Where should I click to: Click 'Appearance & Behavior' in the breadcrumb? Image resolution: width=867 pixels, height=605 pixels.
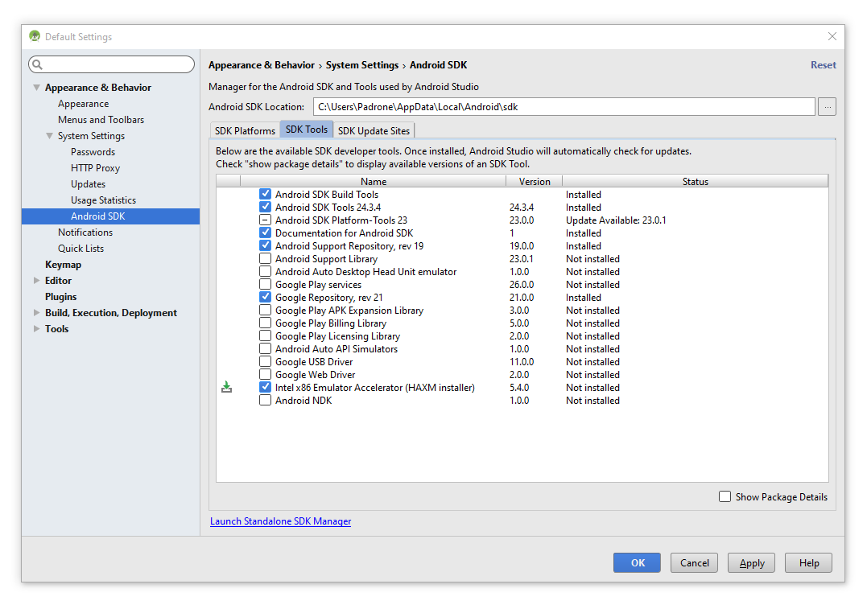[x=262, y=65]
